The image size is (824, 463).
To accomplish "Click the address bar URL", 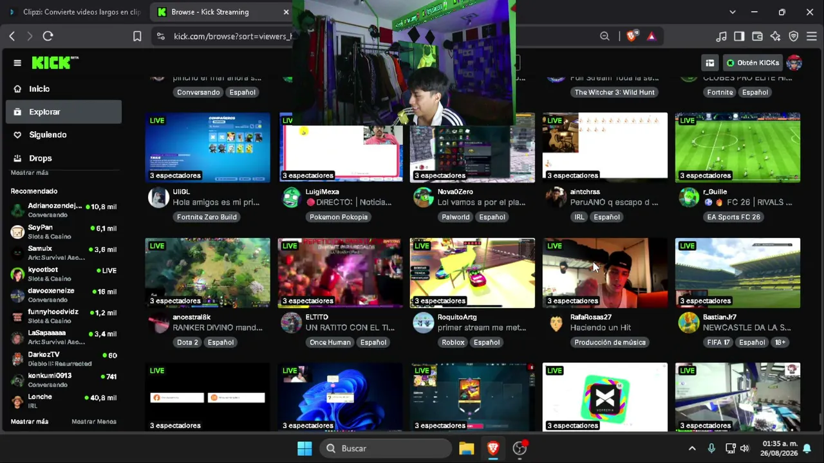I will point(233,37).
